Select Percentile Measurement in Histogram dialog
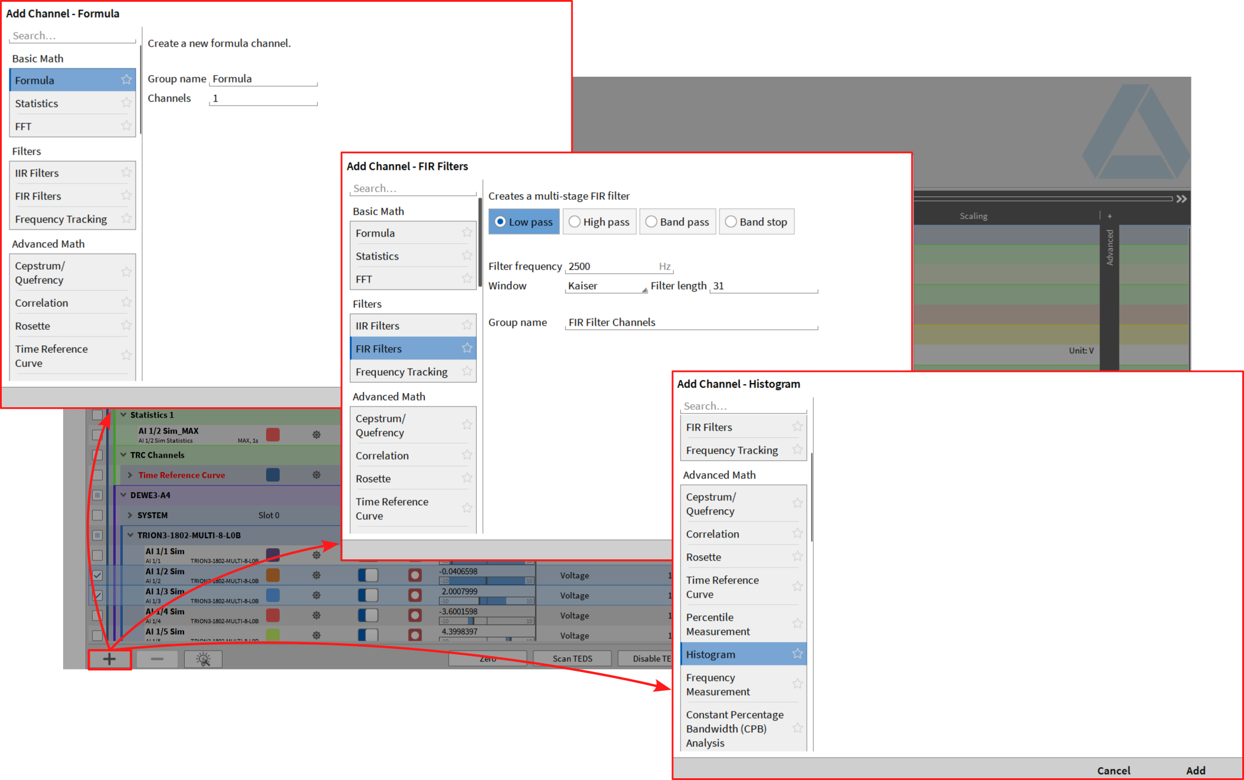The image size is (1244, 780). click(718, 624)
